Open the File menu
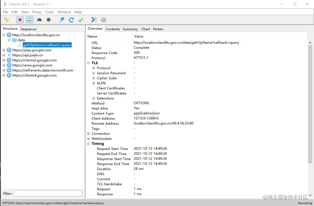314x206 pixels. pos(5,12)
